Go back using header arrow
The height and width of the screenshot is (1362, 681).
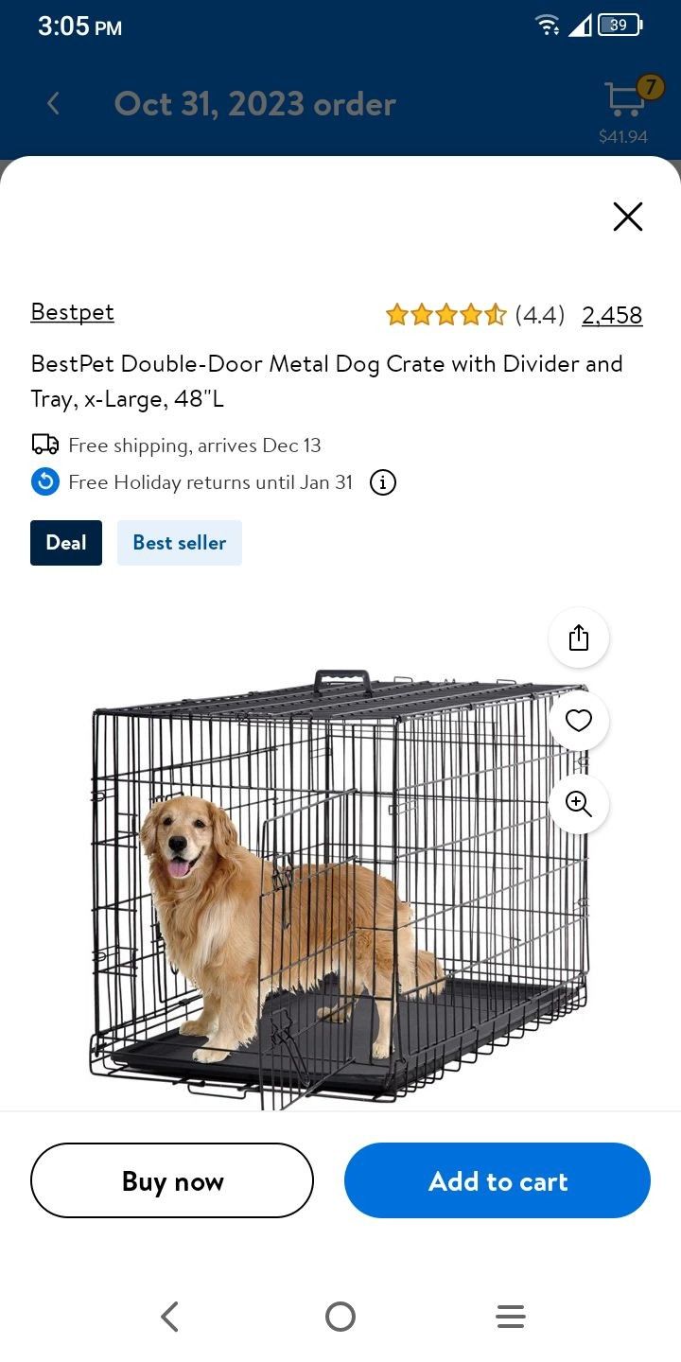54,103
